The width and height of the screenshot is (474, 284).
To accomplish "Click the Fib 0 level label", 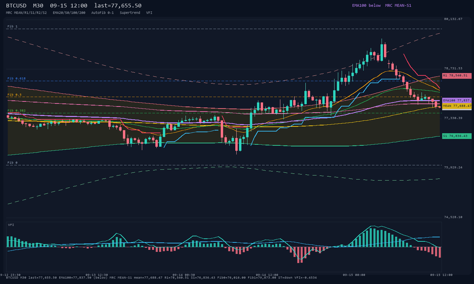I will tap(13, 163).
